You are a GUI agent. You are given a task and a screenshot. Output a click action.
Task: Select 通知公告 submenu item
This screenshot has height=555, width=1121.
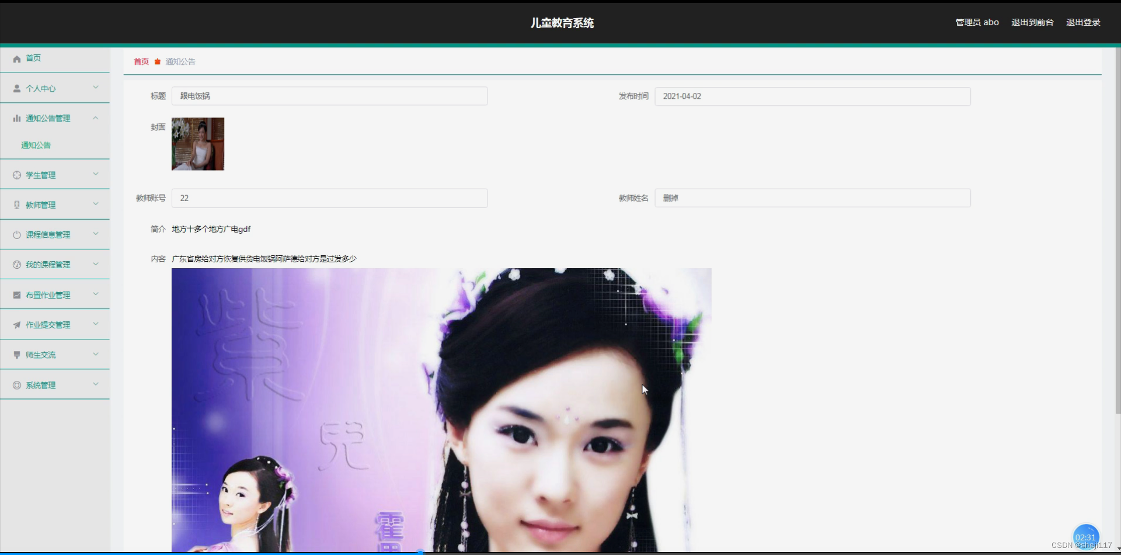pos(36,145)
